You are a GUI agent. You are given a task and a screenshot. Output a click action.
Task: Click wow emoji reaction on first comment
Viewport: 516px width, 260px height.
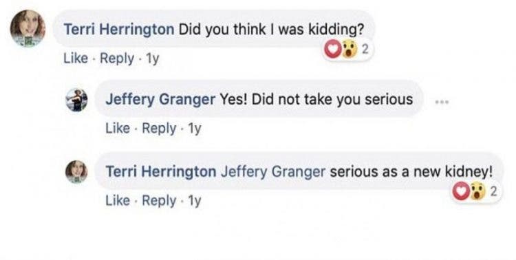pyautogui.click(x=349, y=50)
